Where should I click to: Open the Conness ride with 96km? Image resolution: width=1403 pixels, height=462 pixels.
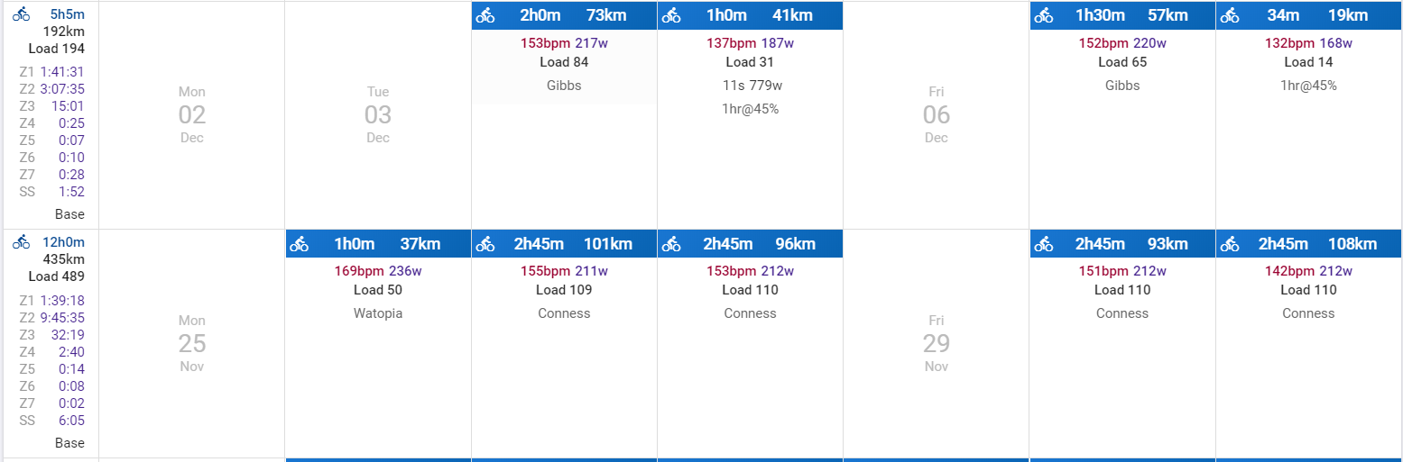[750, 279]
